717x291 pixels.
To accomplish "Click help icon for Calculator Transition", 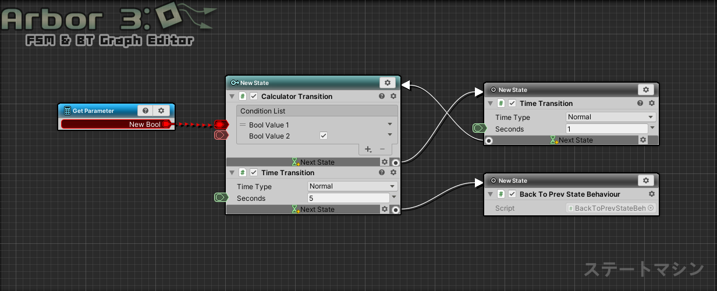I will click(x=382, y=97).
